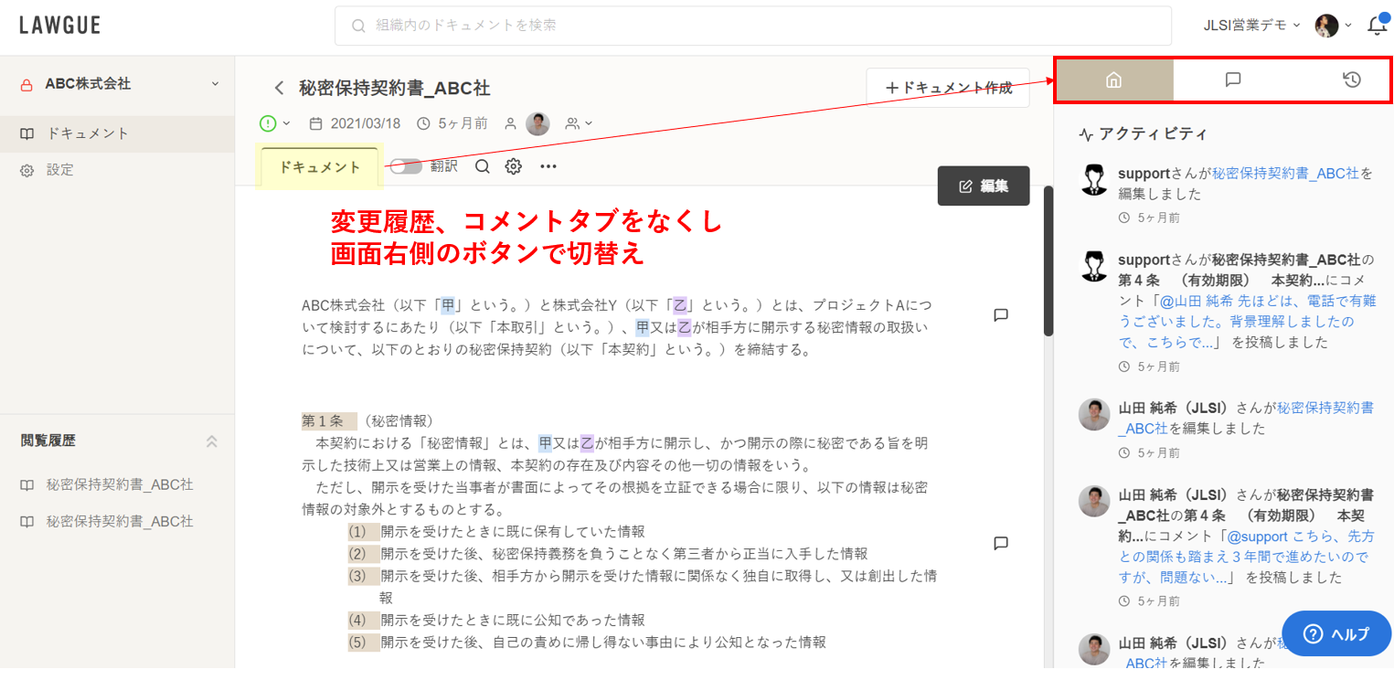Viewport: 1394px width, 680px height.
Task: Open the change history clock icon
Action: (x=1351, y=80)
